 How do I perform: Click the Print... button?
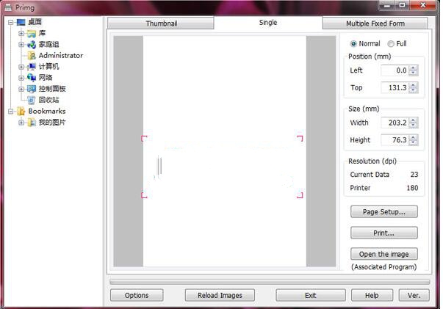(x=384, y=233)
